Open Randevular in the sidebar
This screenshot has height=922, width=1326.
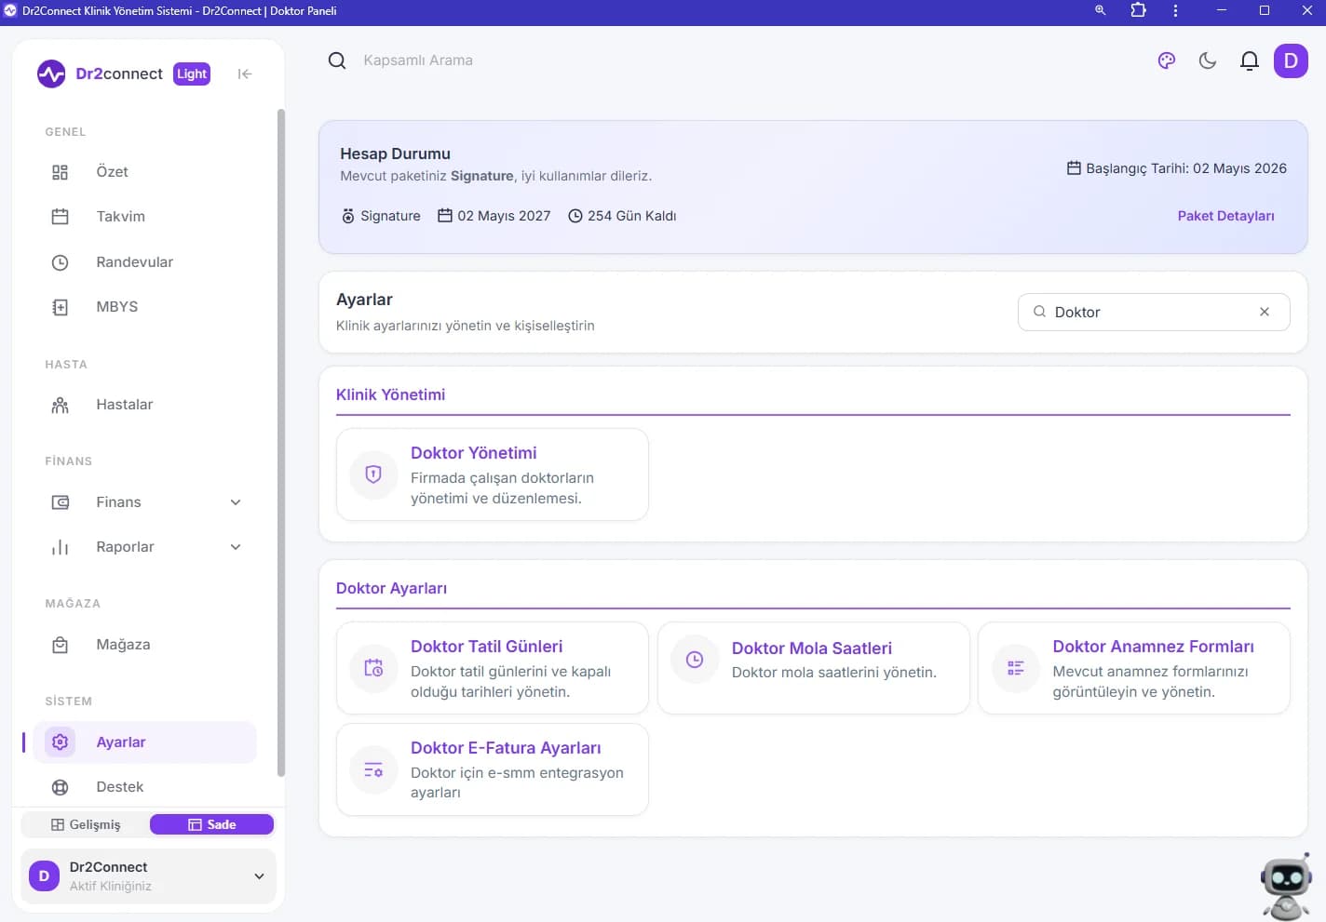click(144, 262)
